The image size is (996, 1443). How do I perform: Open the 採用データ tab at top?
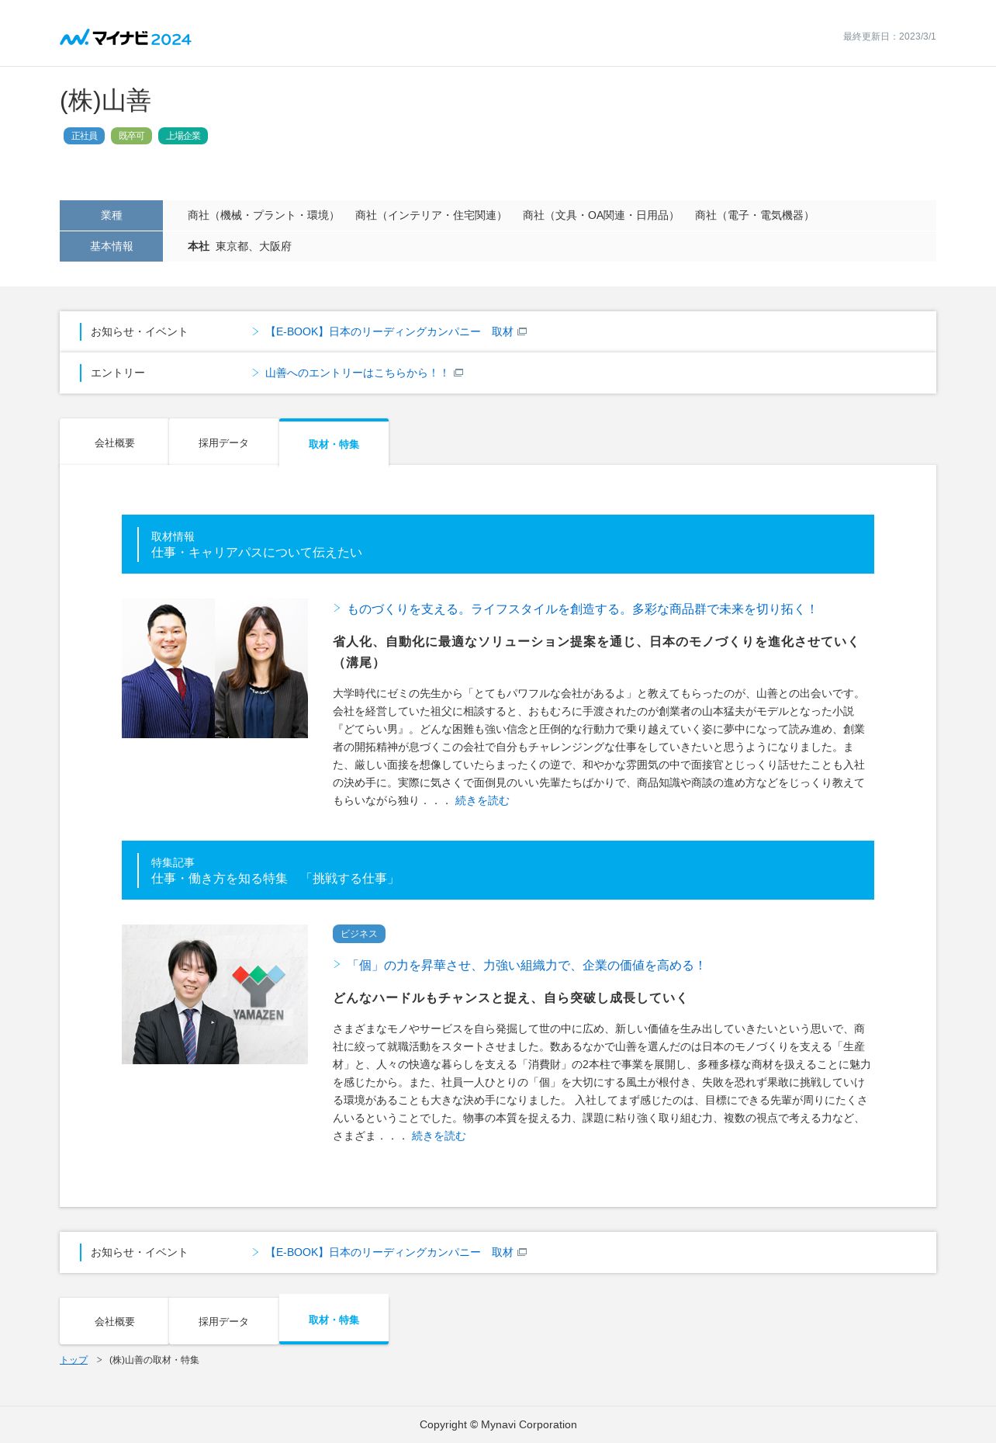coord(223,442)
